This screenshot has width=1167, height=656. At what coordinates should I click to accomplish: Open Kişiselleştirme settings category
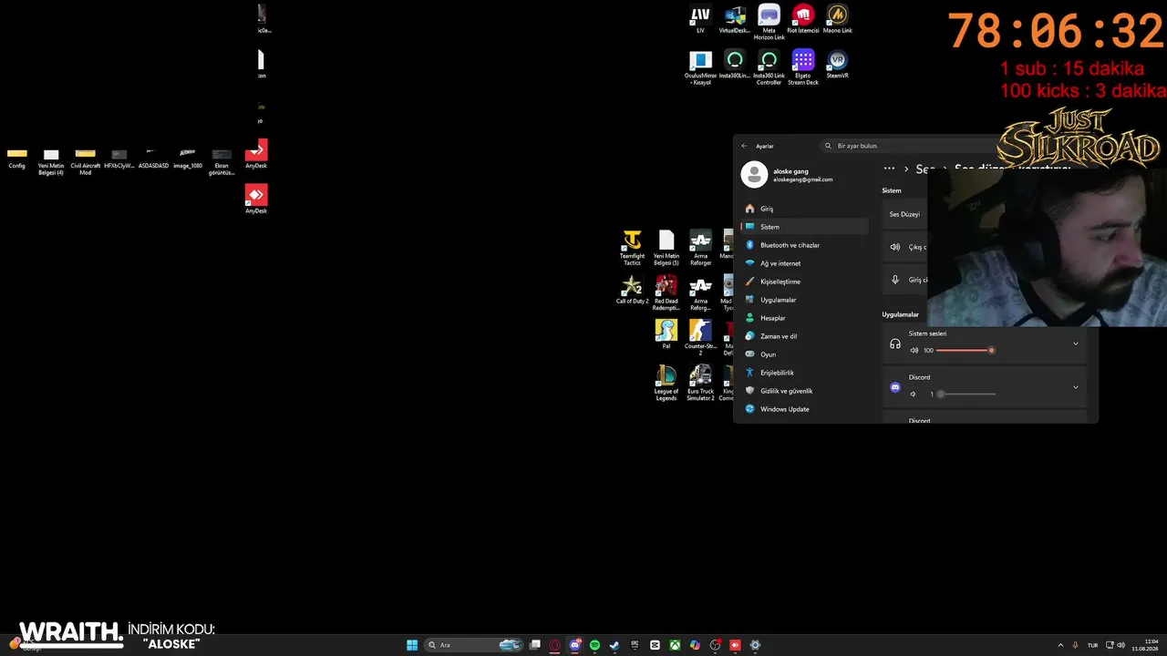[806, 282]
